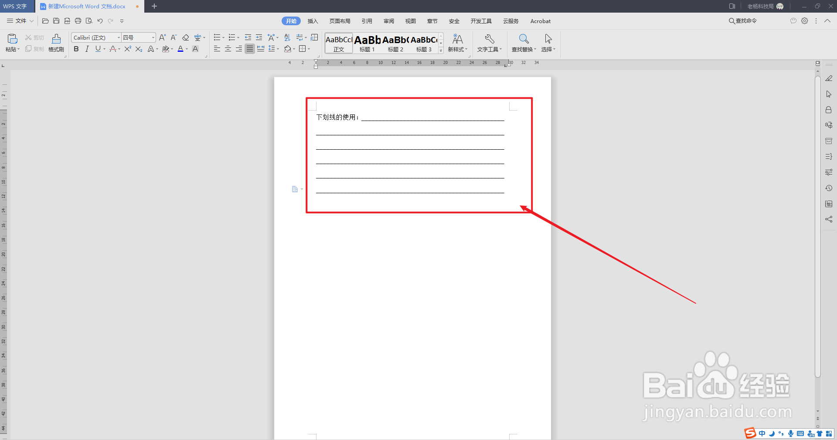Image resolution: width=837 pixels, height=440 pixels.
Task: Switch to the 页面布局 Page Layout tab
Action: click(x=340, y=21)
